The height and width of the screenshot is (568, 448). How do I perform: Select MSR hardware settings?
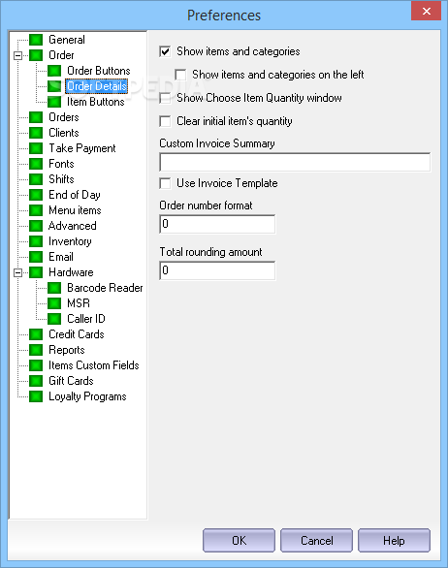[79, 303]
